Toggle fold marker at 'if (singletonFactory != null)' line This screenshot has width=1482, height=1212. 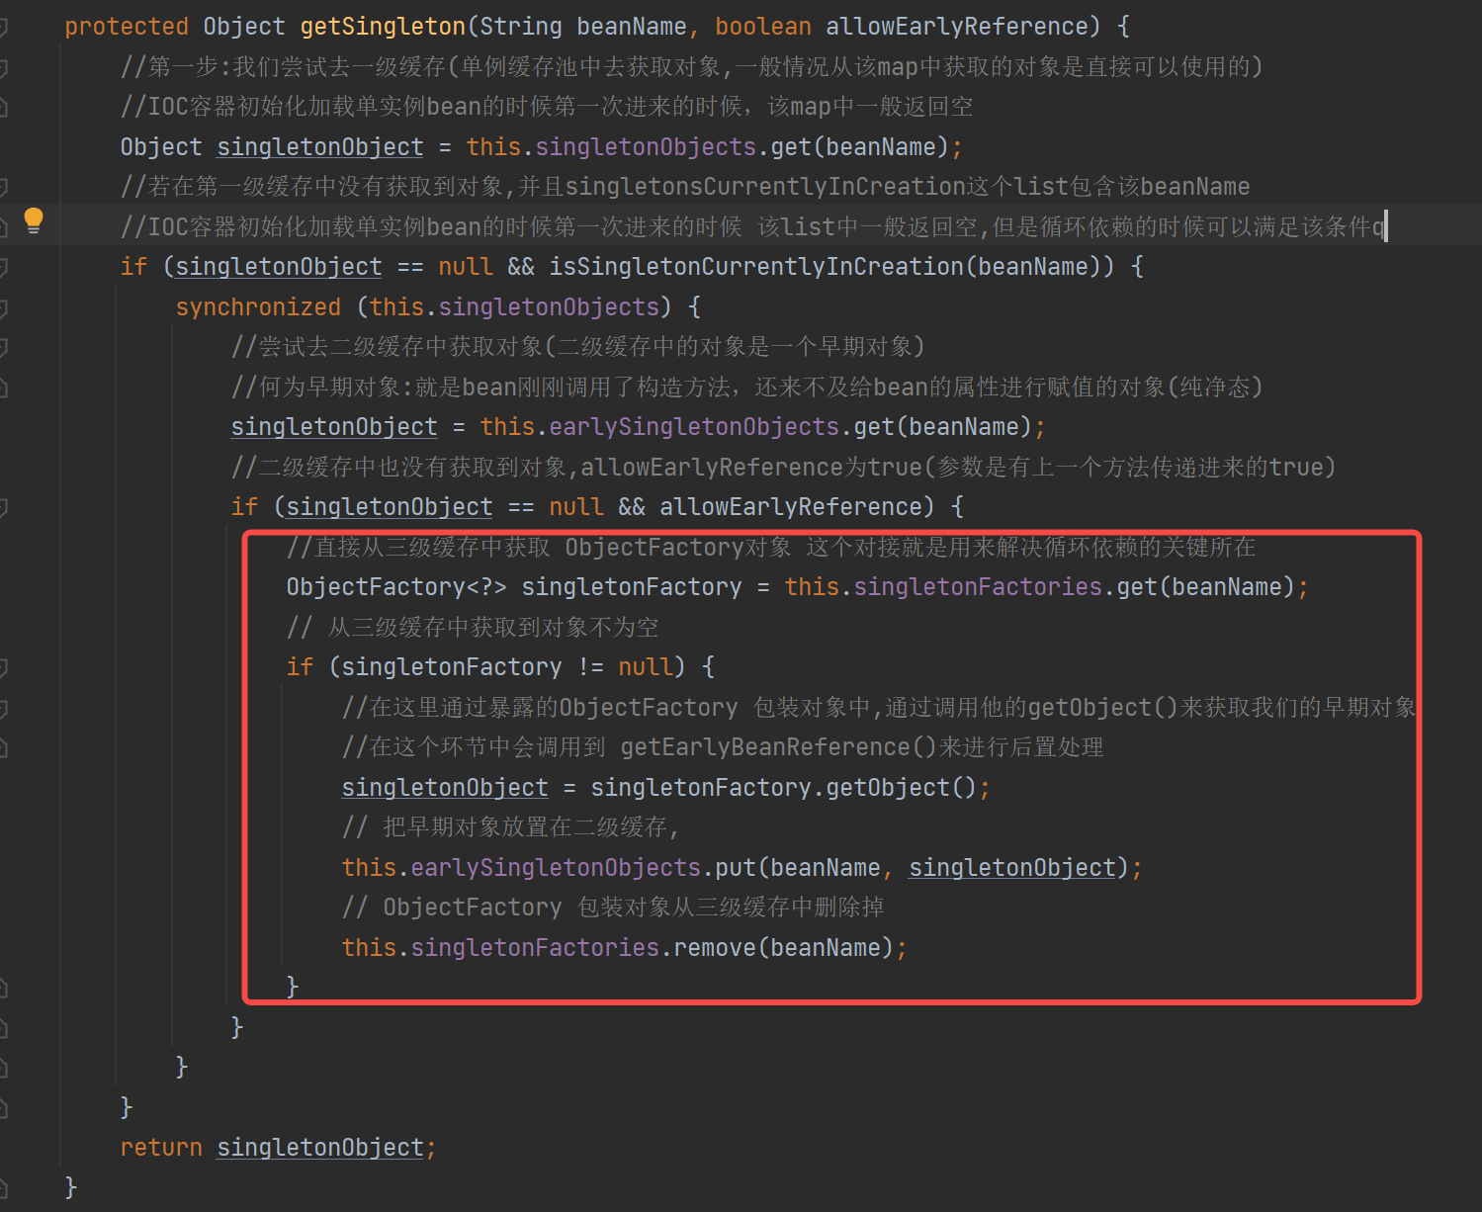tap(3, 667)
